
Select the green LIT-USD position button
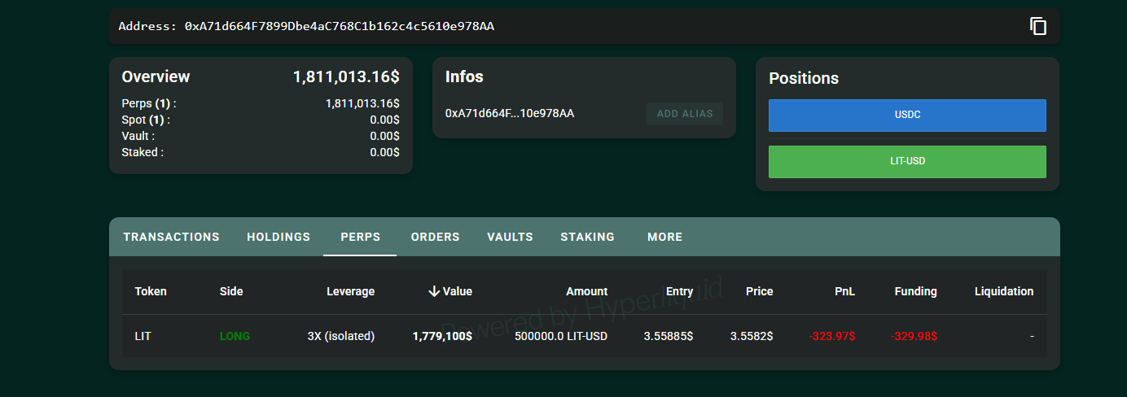tap(907, 162)
